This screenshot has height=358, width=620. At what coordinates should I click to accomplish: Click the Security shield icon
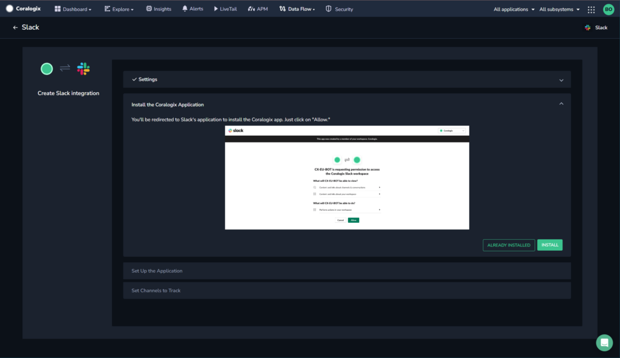point(329,8)
